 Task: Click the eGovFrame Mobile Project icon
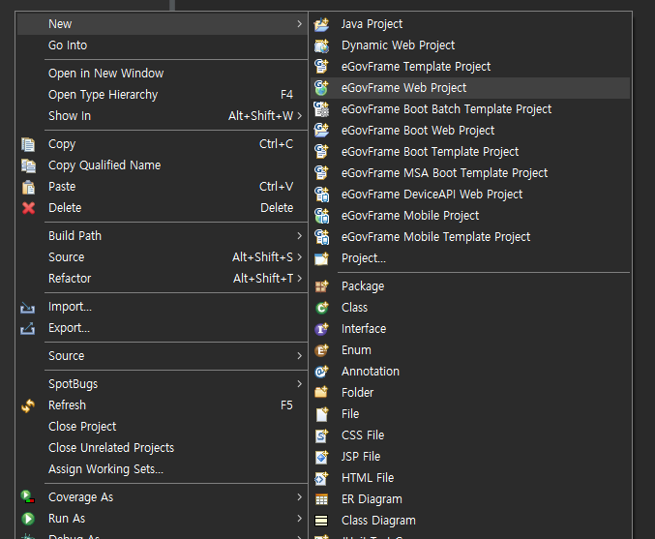click(321, 216)
